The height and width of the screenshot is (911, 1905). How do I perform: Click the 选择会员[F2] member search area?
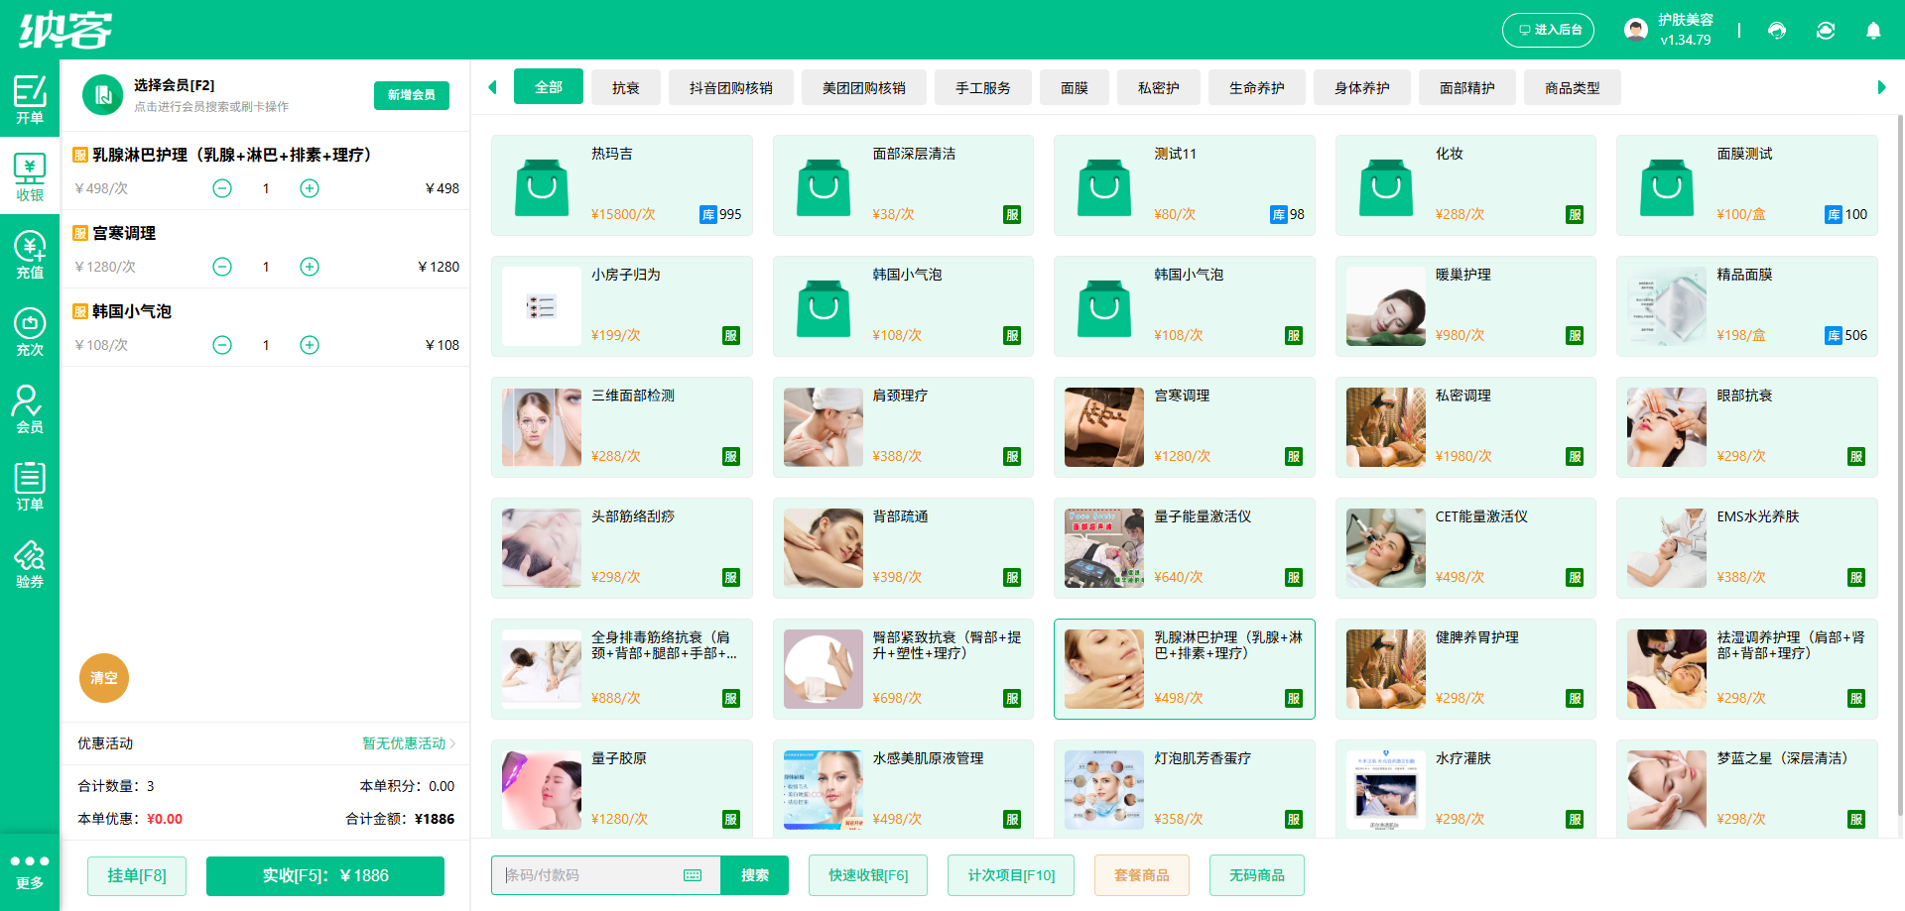(x=211, y=95)
